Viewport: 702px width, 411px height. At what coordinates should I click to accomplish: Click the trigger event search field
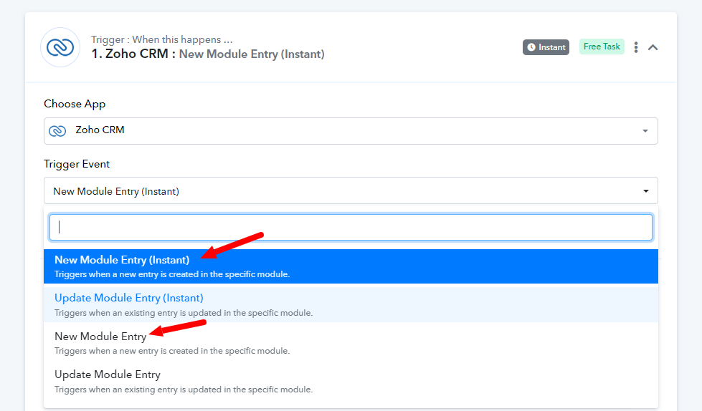(351, 227)
